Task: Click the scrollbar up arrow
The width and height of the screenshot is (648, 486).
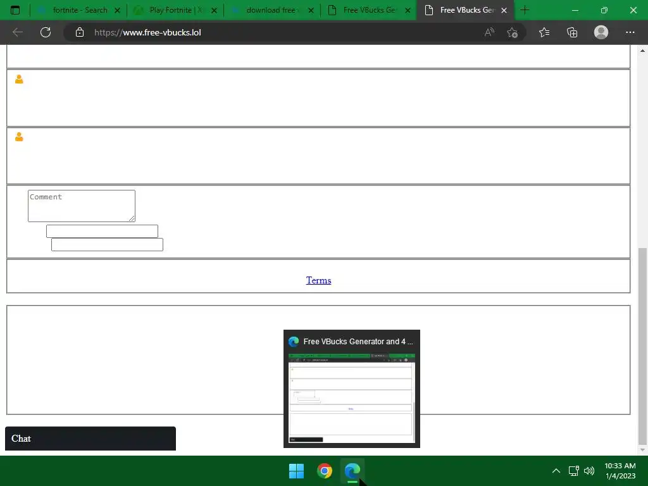Action: 642,51
